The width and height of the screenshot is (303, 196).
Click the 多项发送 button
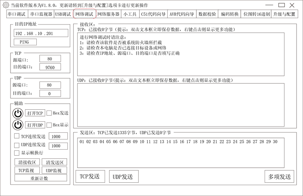click(279, 177)
